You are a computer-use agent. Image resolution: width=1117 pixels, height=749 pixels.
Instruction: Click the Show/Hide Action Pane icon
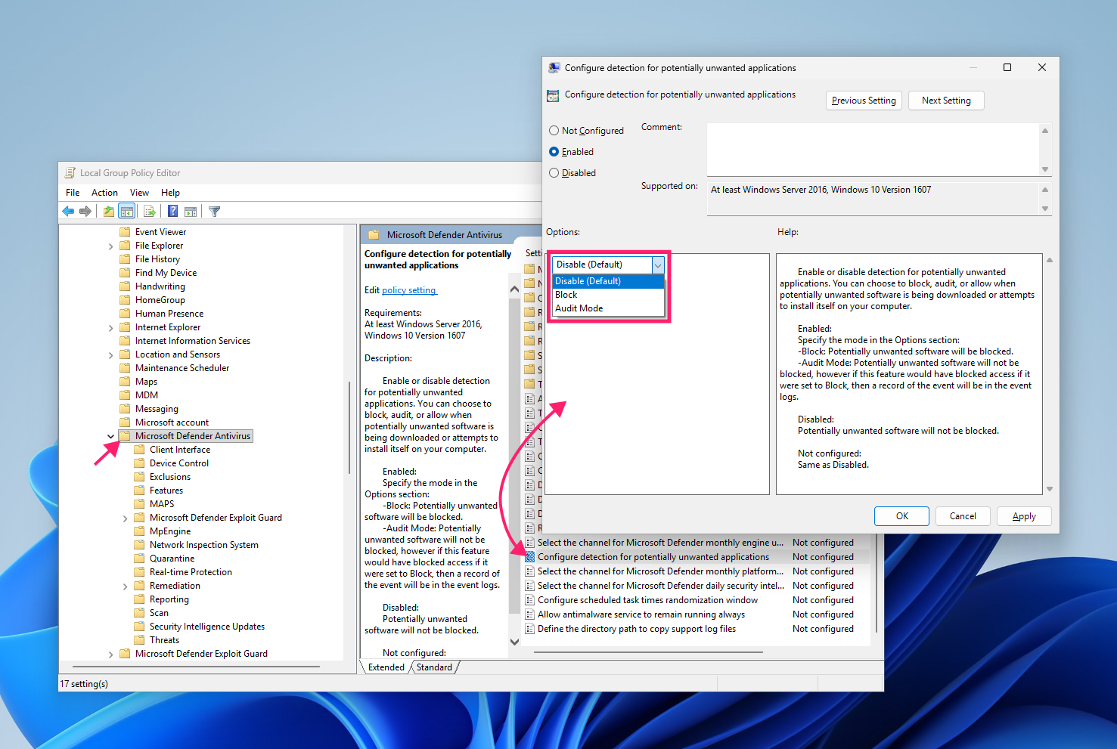(191, 212)
